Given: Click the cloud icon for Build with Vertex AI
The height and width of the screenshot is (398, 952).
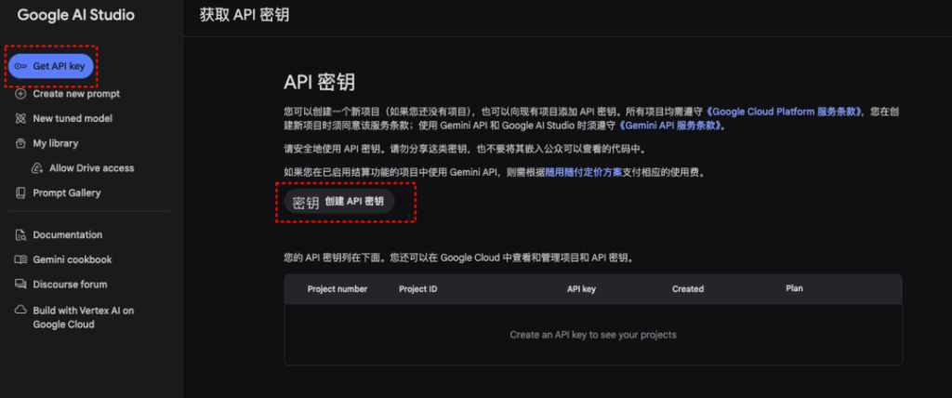Looking at the screenshot, I should [x=21, y=311].
